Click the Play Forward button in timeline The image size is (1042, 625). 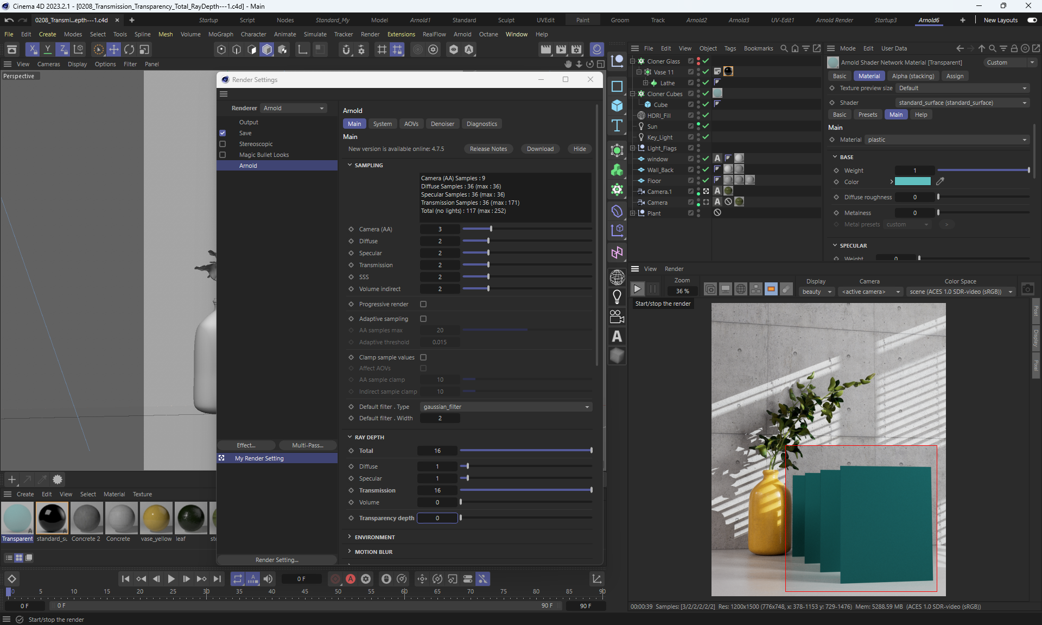[x=171, y=579]
